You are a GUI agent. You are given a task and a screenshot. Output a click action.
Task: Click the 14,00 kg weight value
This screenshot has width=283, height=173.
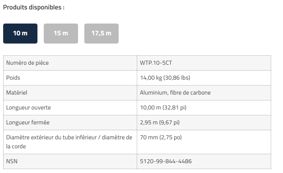coord(151,78)
